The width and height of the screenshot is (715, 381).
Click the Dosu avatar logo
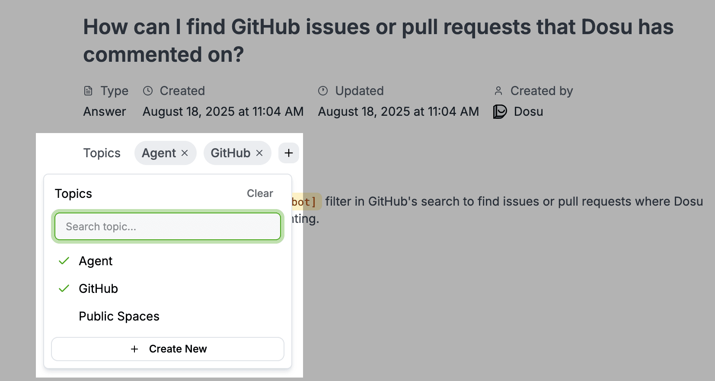(499, 111)
